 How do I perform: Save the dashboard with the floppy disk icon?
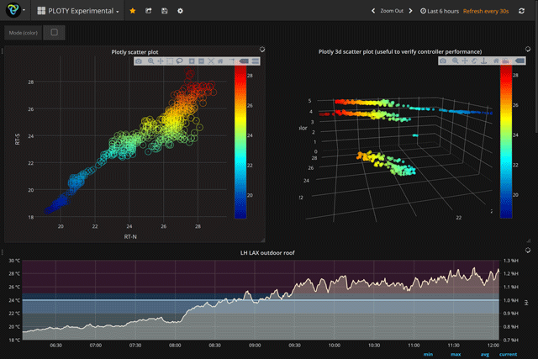click(x=165, y=11)
